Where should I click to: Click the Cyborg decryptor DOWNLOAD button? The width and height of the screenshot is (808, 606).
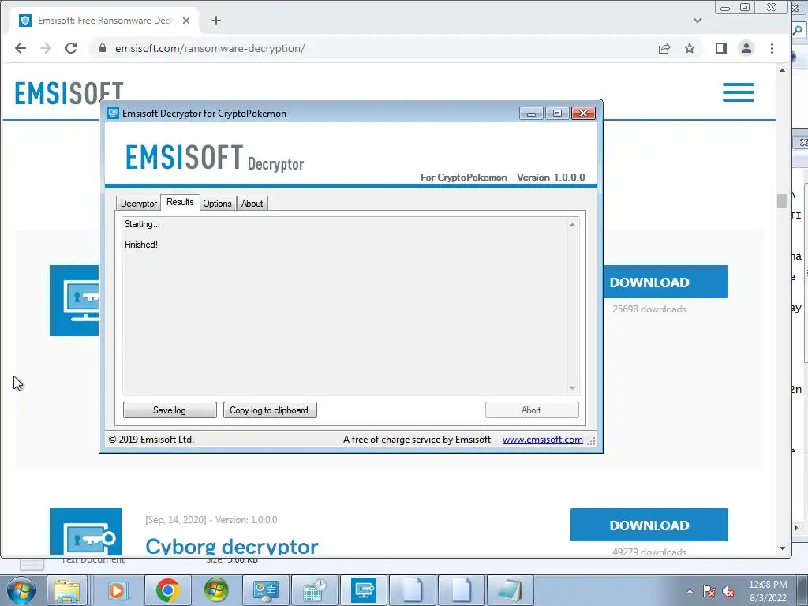[x=649, y=525]
